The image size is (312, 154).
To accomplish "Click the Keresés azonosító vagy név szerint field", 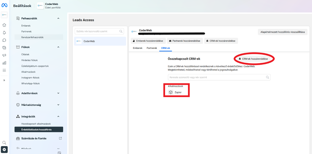I will tap(219, 77).
